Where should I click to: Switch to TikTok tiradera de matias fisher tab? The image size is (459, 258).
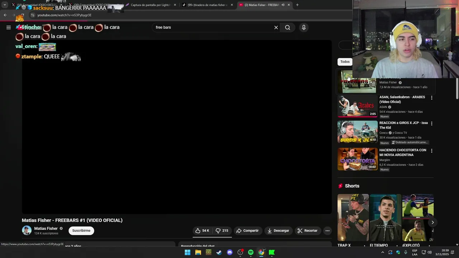(x=208, y=5)
